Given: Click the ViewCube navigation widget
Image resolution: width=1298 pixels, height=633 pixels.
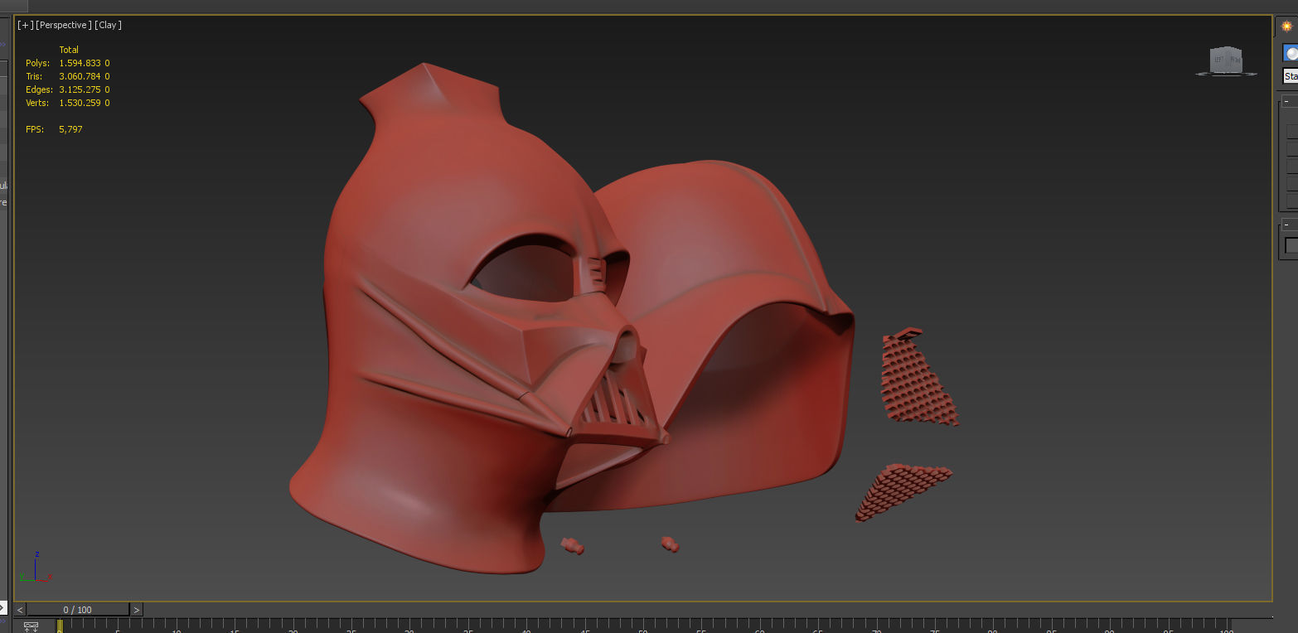Looking at the screenshot, I should click(x=1226, y=61).
